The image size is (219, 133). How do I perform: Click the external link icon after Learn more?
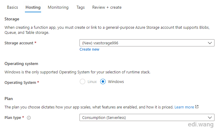coord(197,107)
